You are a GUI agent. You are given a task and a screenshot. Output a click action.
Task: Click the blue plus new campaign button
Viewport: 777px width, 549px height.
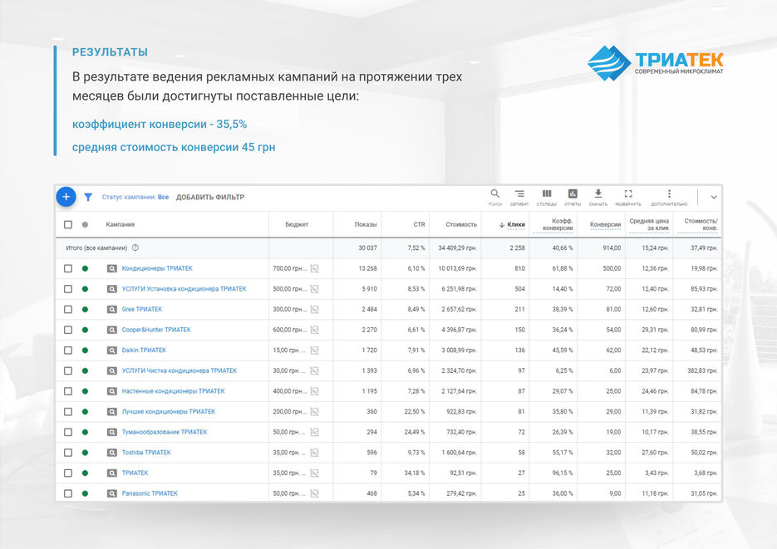66,197
